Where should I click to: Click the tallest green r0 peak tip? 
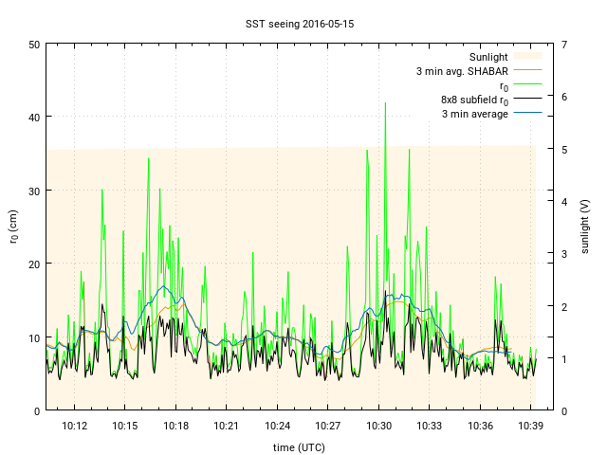pos(385,103)
